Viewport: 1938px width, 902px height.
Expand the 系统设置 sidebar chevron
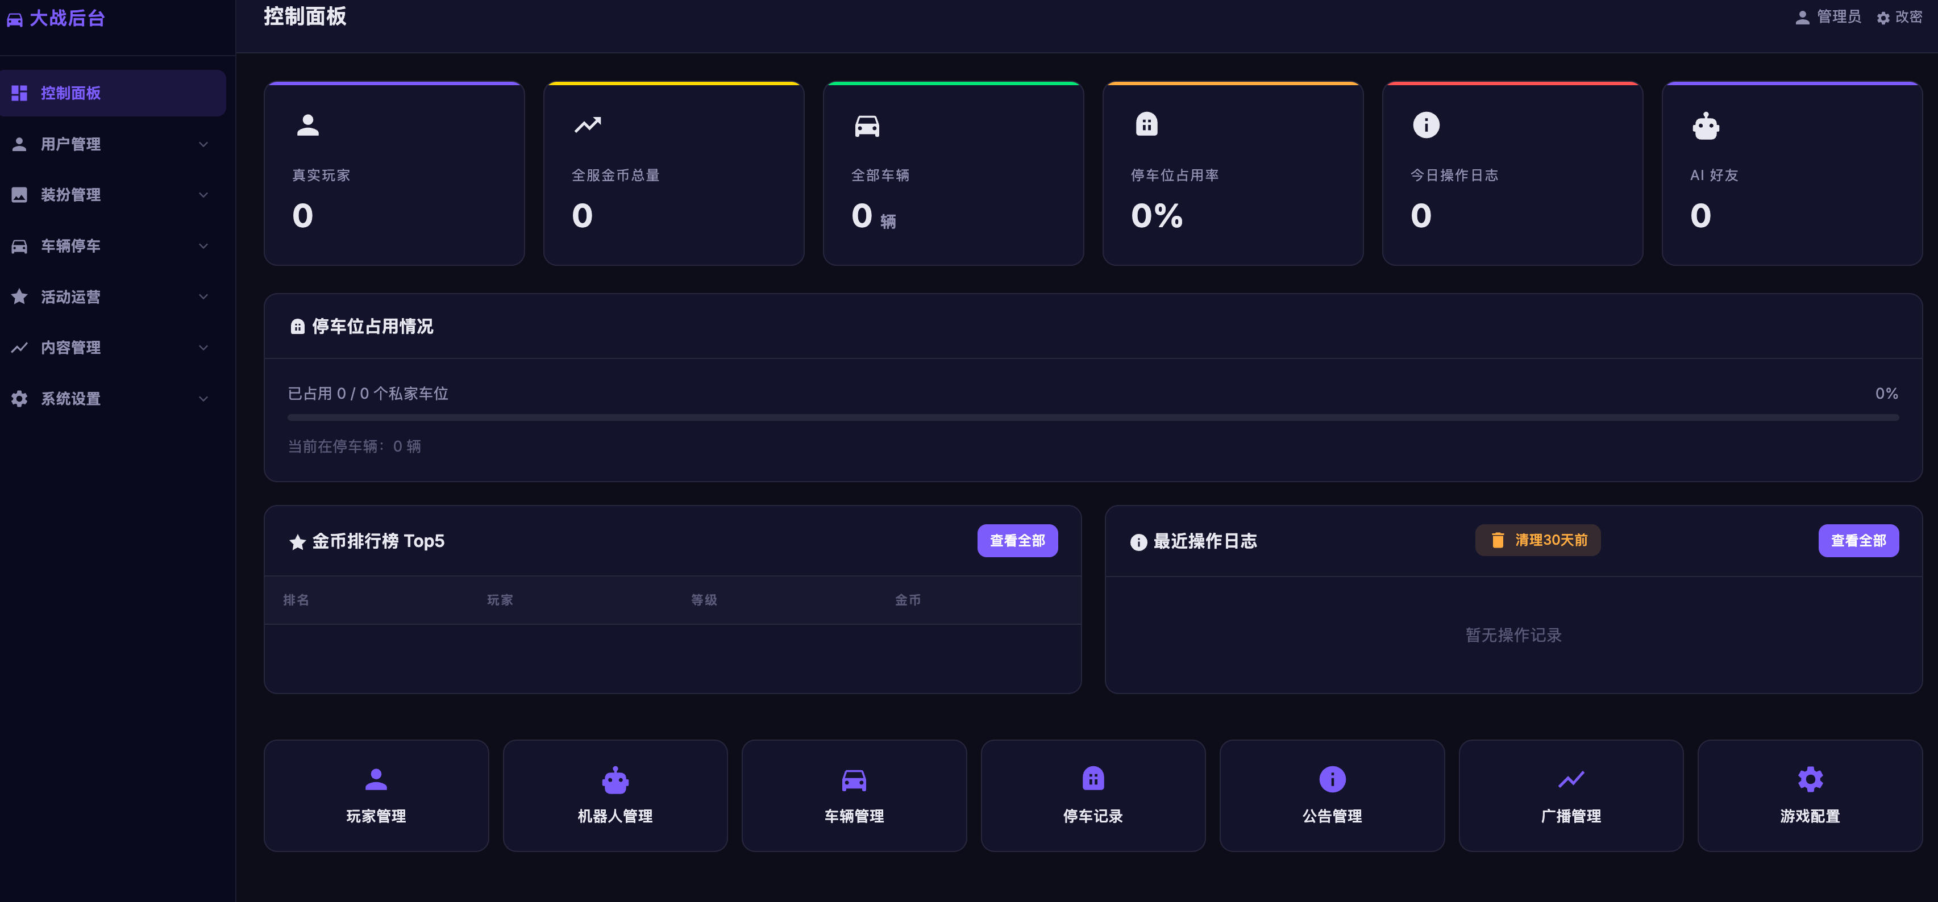[x=203, y=398]
